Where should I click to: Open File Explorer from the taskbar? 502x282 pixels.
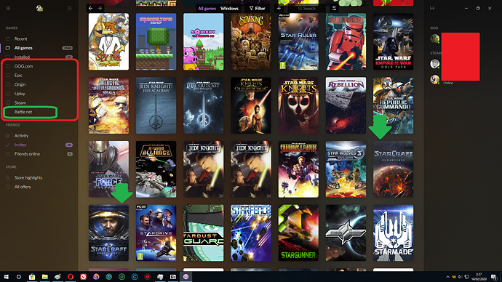pyautogui.click(x=45, y=277)
